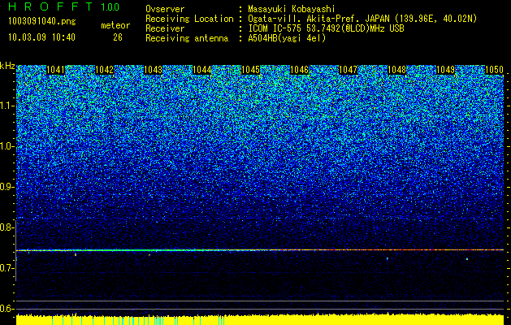This screenshot has width=511, height=325.
Task: Click the 1049 time marker
Action: click(x=445, y=70)
